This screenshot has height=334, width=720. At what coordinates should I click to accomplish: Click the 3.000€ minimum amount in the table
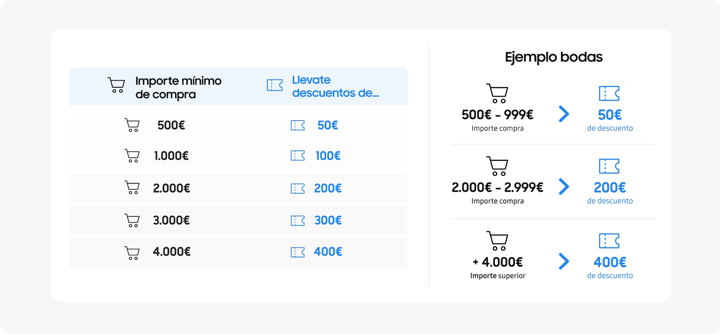(x=171, y=220)
